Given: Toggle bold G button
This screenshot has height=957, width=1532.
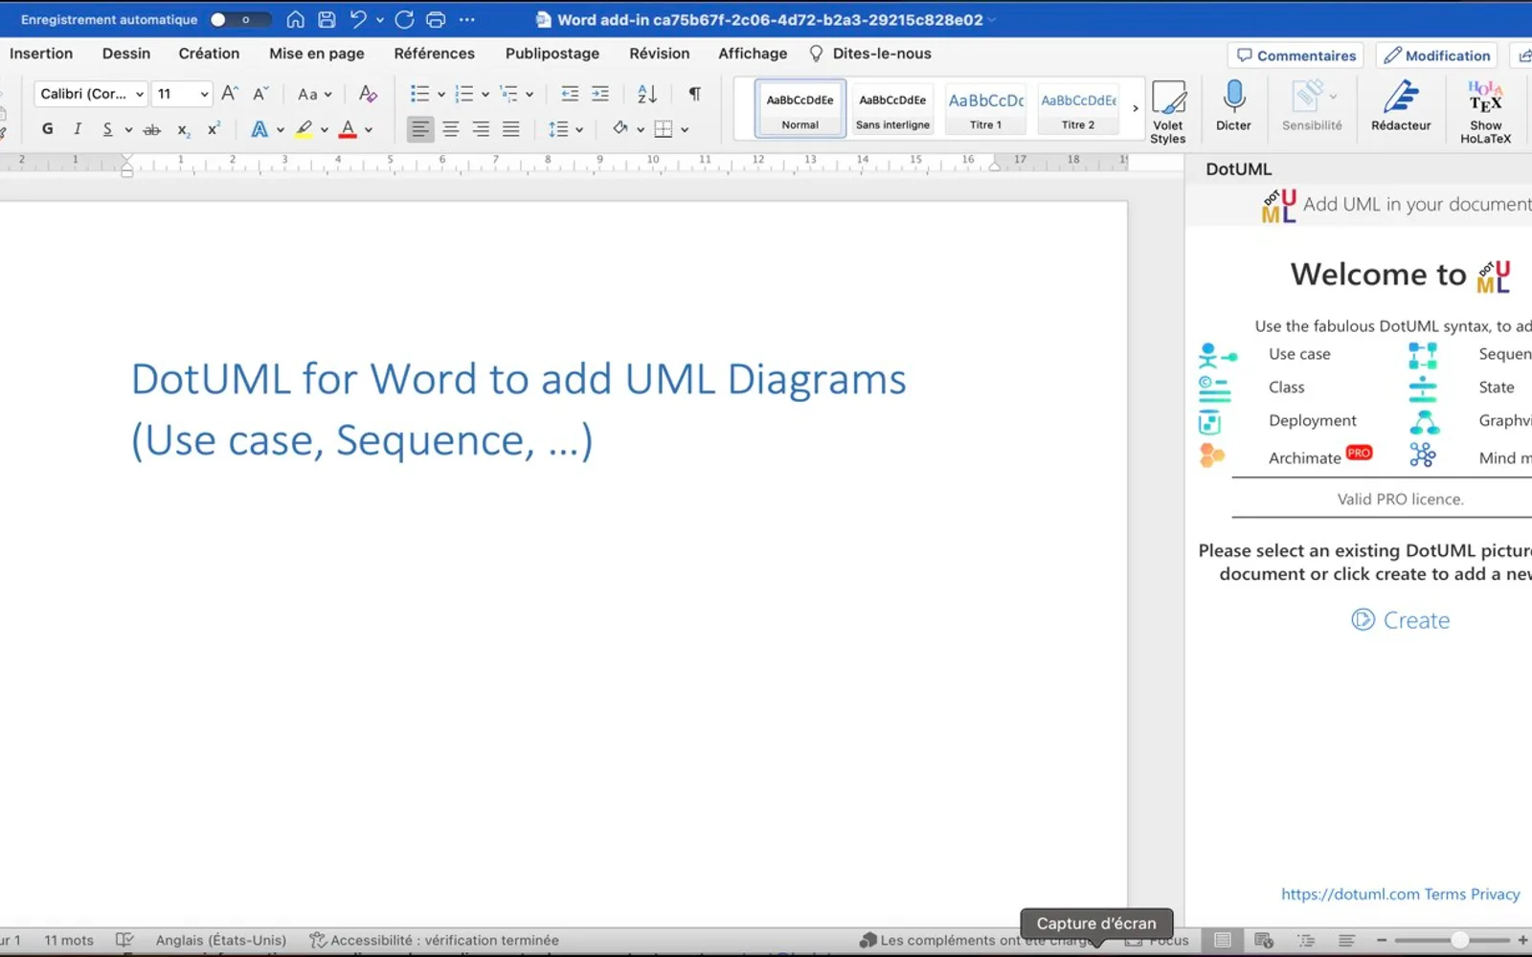Looking at the screenshot, I should coord(47,129).
